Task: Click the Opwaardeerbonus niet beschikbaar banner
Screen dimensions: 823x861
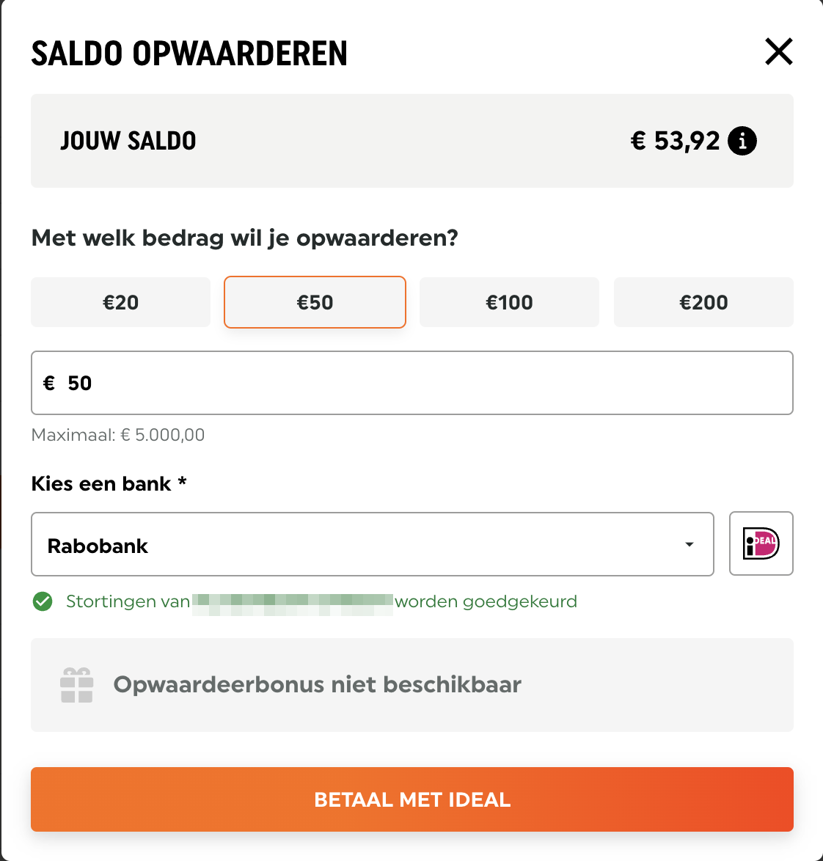Action: [x=411, y=685]
